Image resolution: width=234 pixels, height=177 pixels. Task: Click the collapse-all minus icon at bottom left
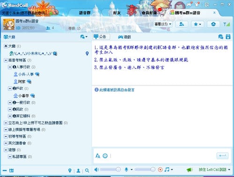tap(5, 170)
